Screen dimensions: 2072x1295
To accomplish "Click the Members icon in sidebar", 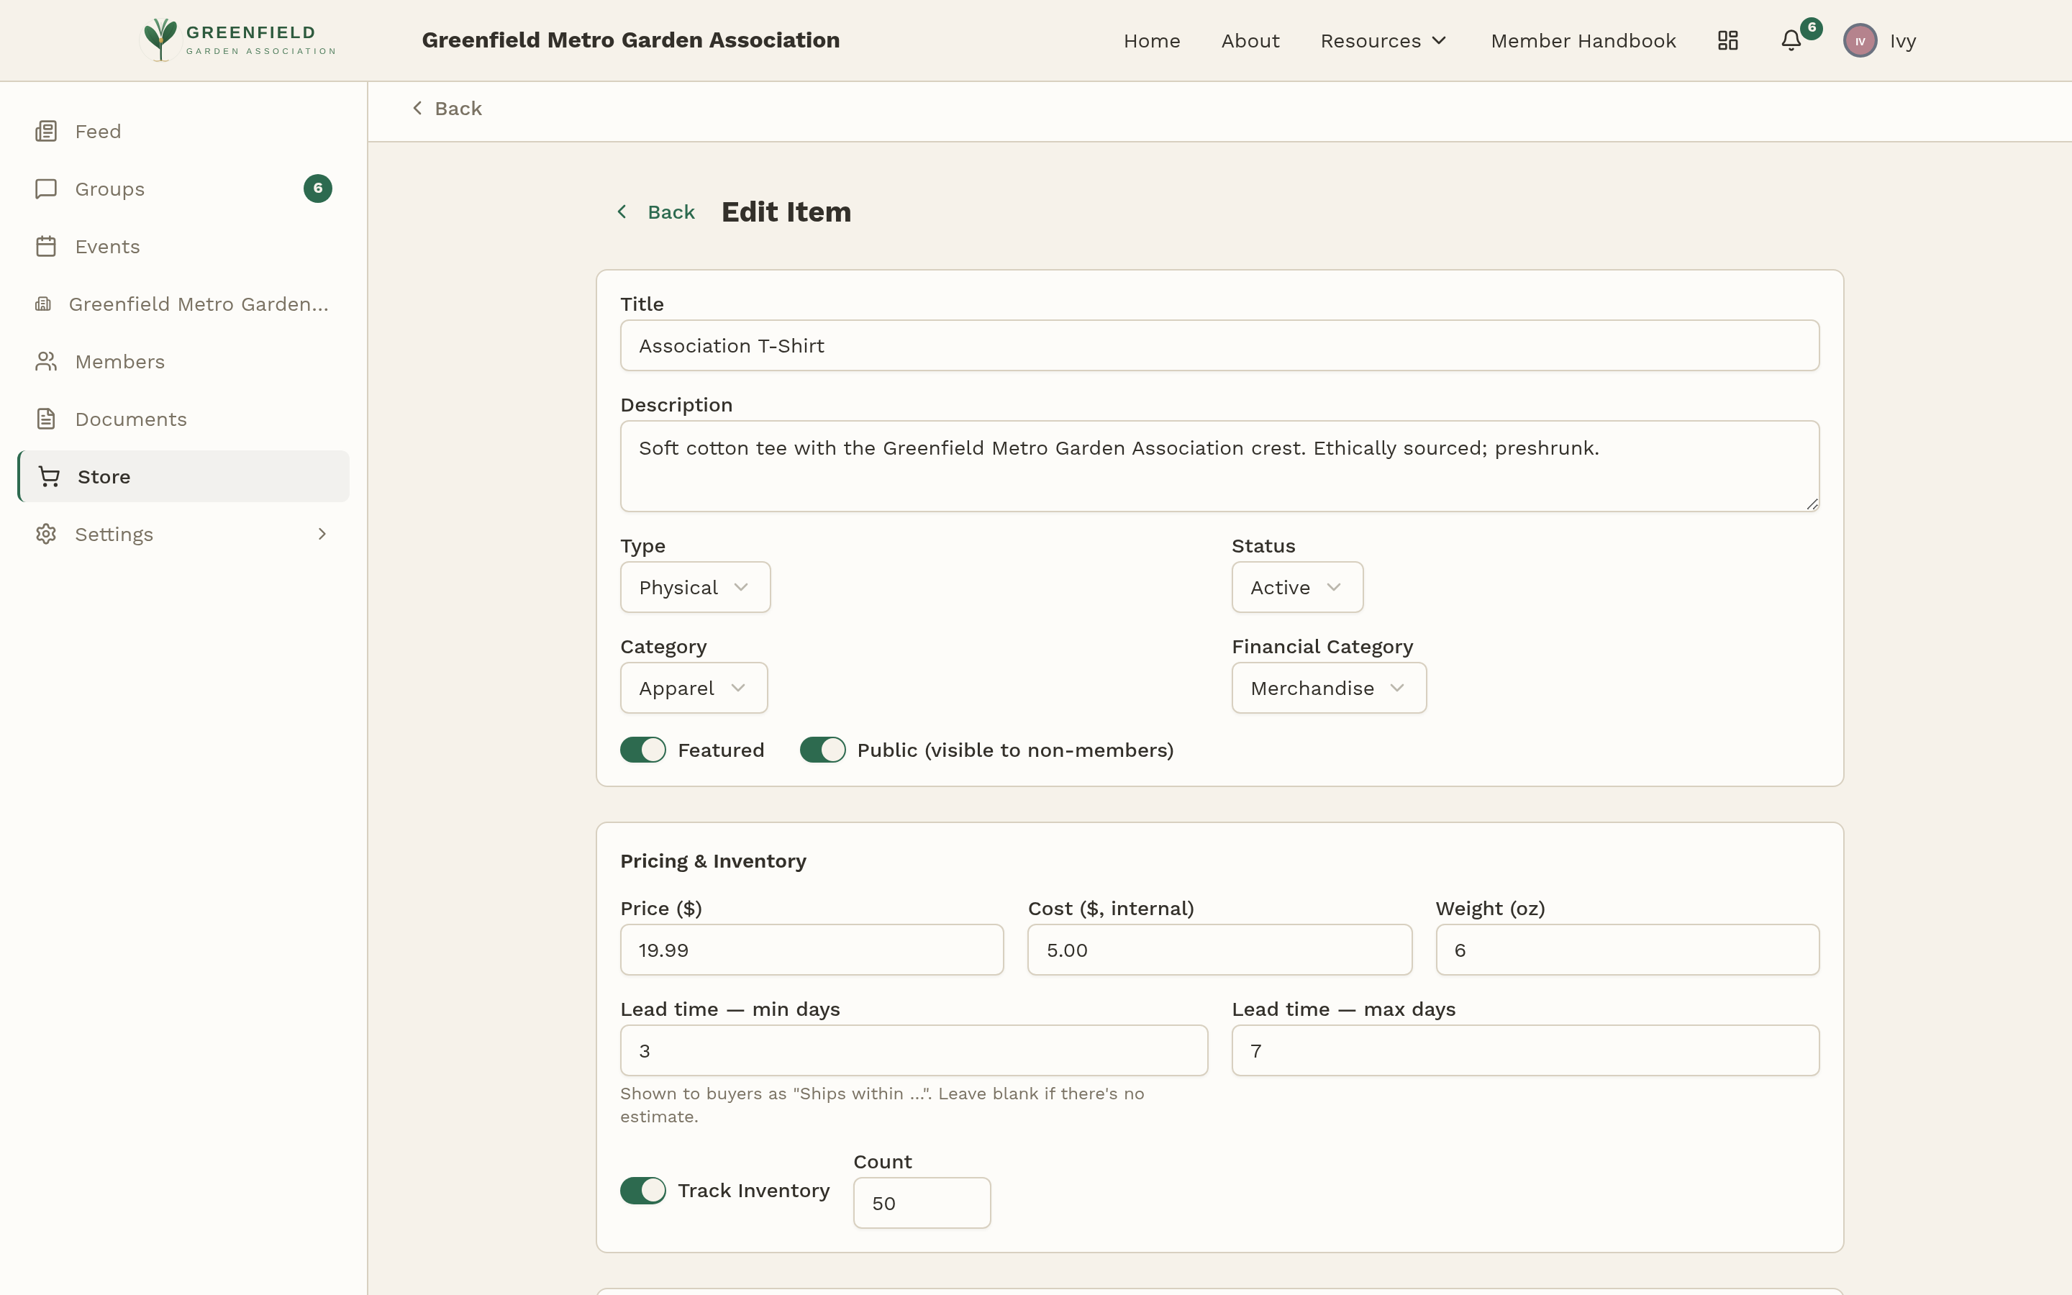I will 46,360.
